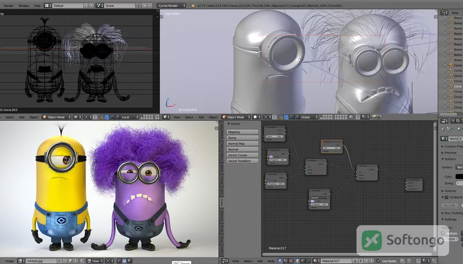Click the Vector Curves node button

pyautogui.click(x=242, y=155)
